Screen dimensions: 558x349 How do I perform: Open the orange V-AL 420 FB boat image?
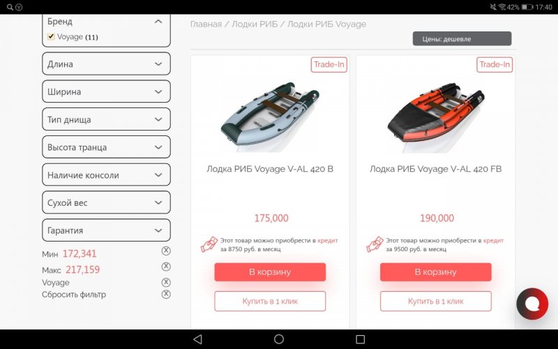[435, 112]
